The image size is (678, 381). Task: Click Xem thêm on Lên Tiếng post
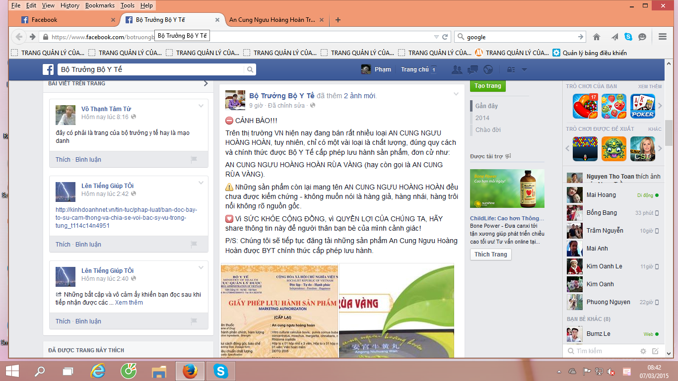point(129,303)
